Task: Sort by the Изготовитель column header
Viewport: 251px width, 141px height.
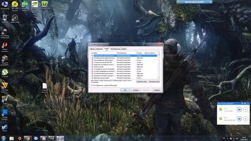Action: pyautogui.click(x=126, y=53)
